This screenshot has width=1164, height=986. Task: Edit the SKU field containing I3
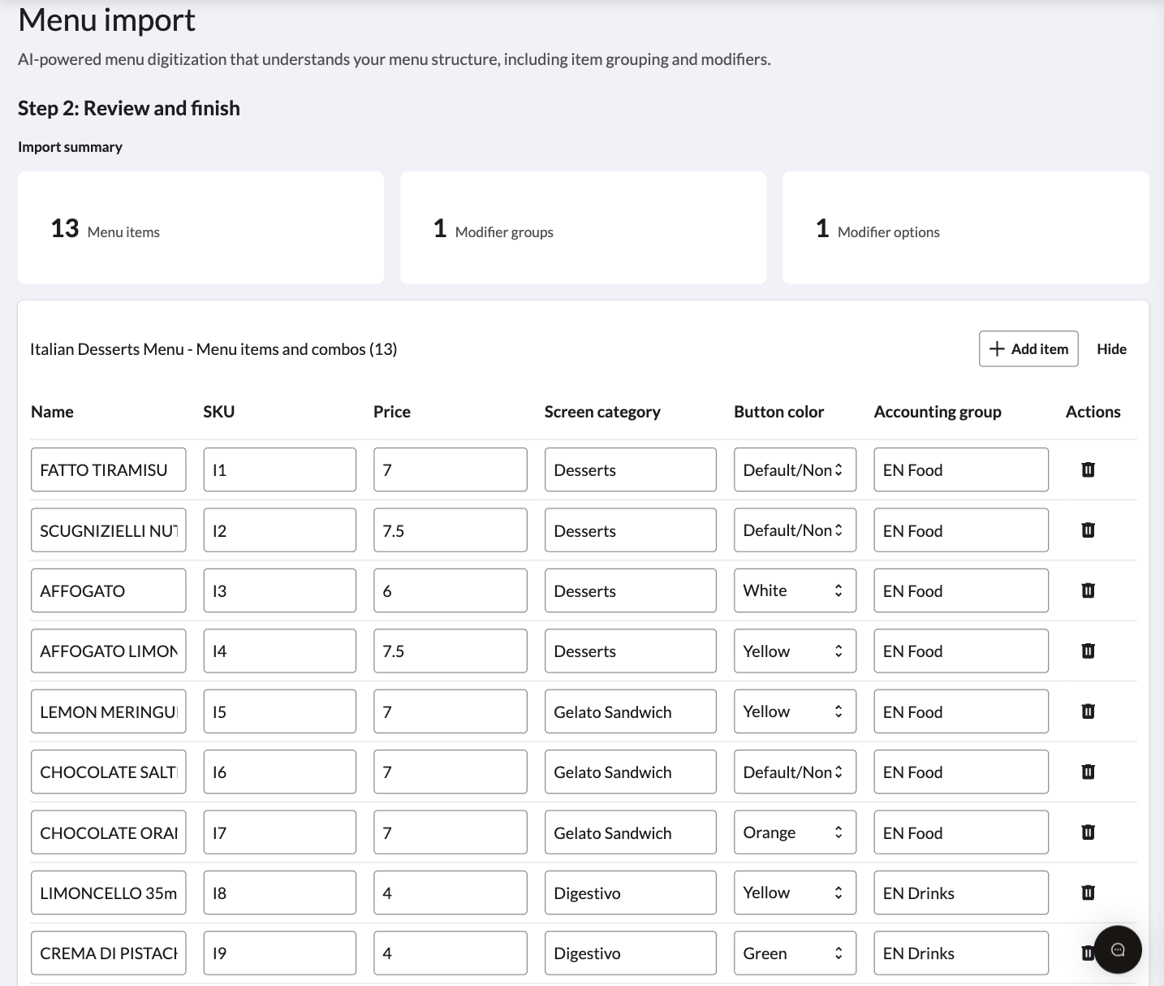[279, 590]
